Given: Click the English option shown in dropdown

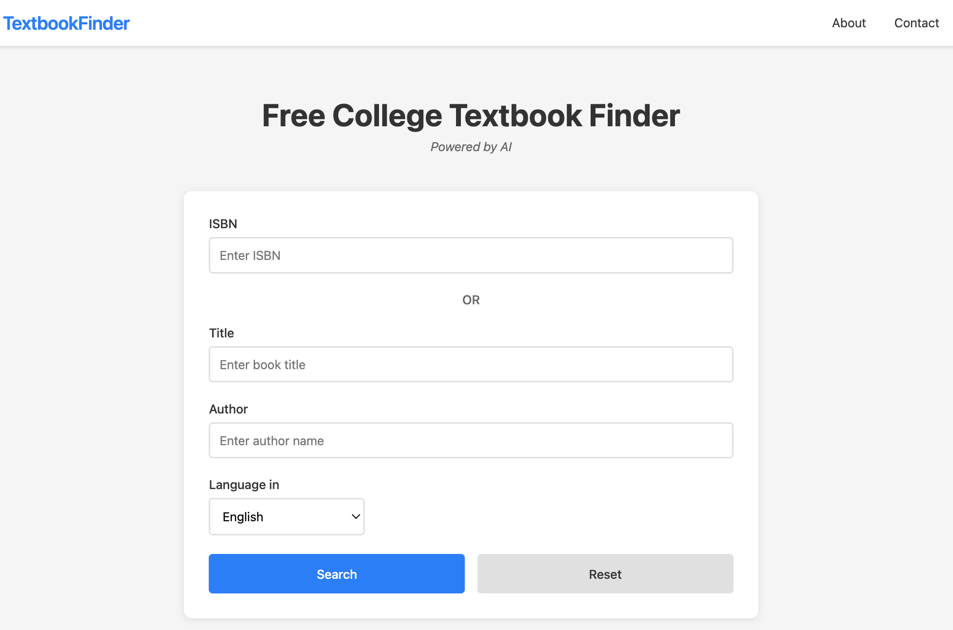Looking at the screenshot, I should (242, 516).
